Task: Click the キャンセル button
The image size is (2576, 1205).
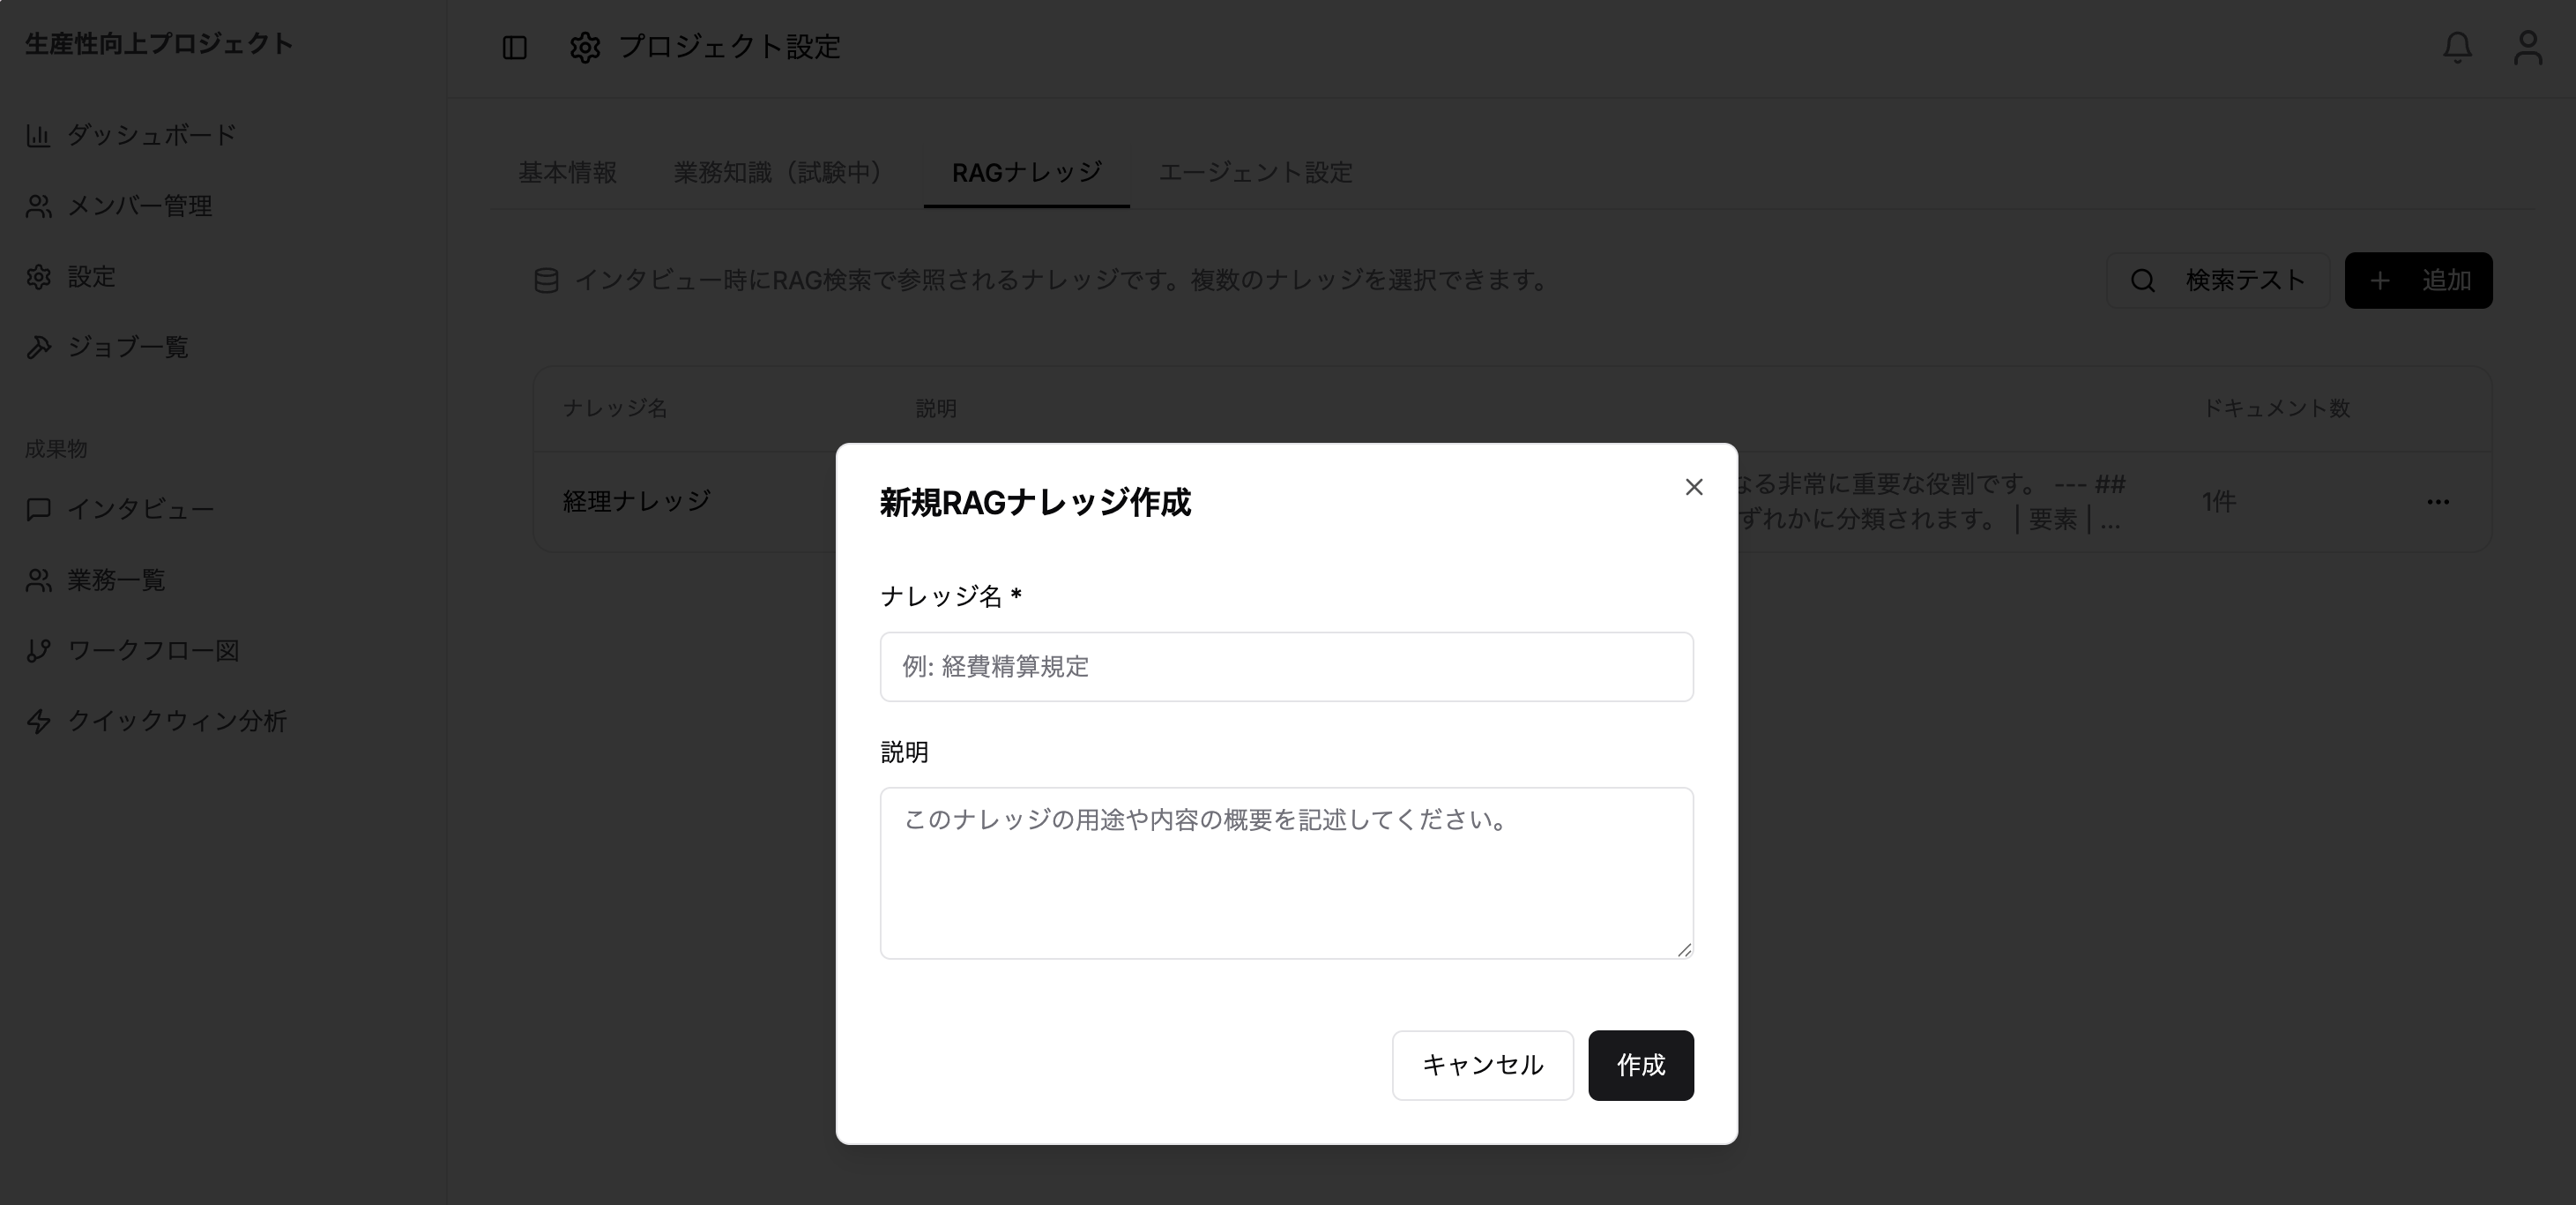Action: point(1482,1065)
